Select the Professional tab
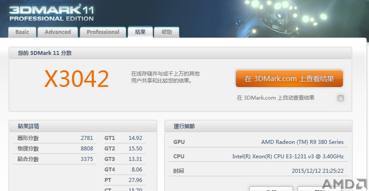Image resolution: width=369 pixels, height=191 pixels. (x=103, y=32)
